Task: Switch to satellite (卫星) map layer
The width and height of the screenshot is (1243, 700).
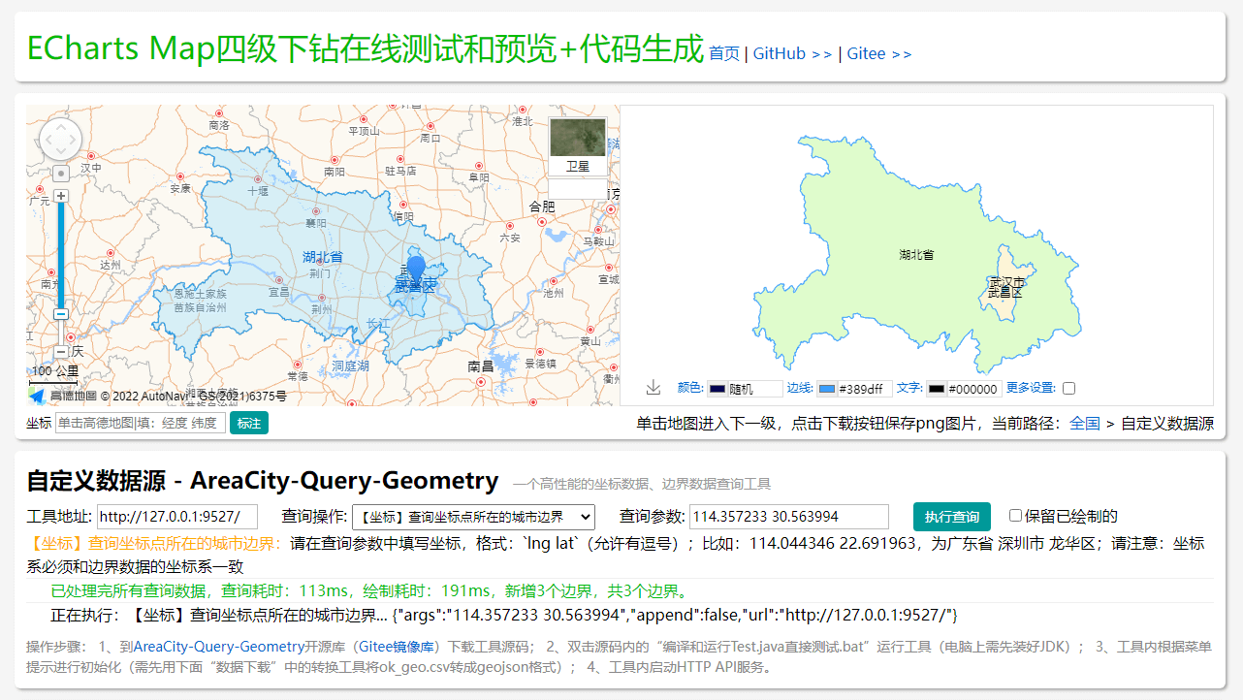Action: pyautogui.click(x=578, y=147)
